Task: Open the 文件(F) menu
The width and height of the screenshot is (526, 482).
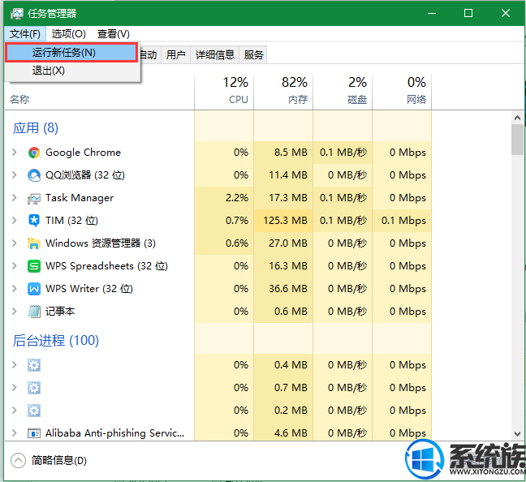Action: (25, 34)
